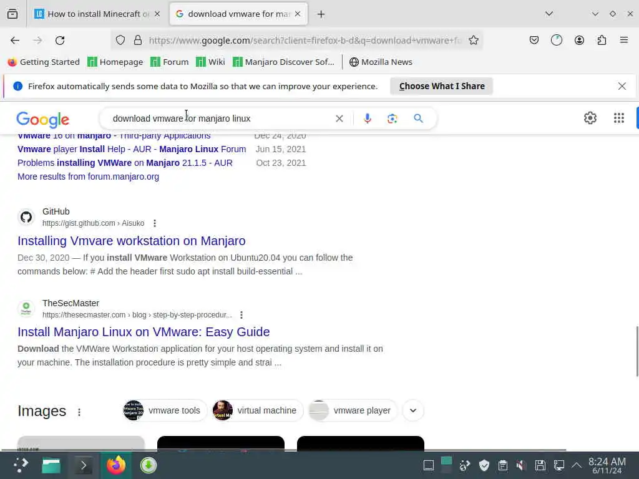
Task: Select download vmware tab
Action: tap(238, 14)
